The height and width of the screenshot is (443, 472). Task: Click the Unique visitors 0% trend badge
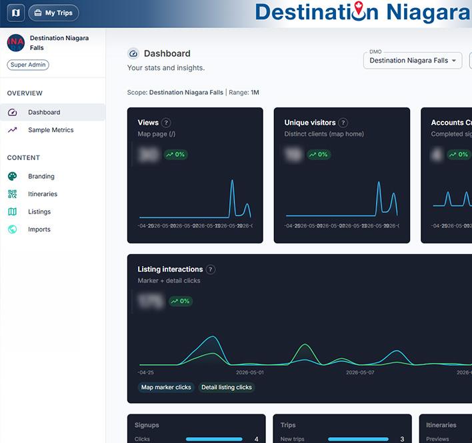point(319,155)
